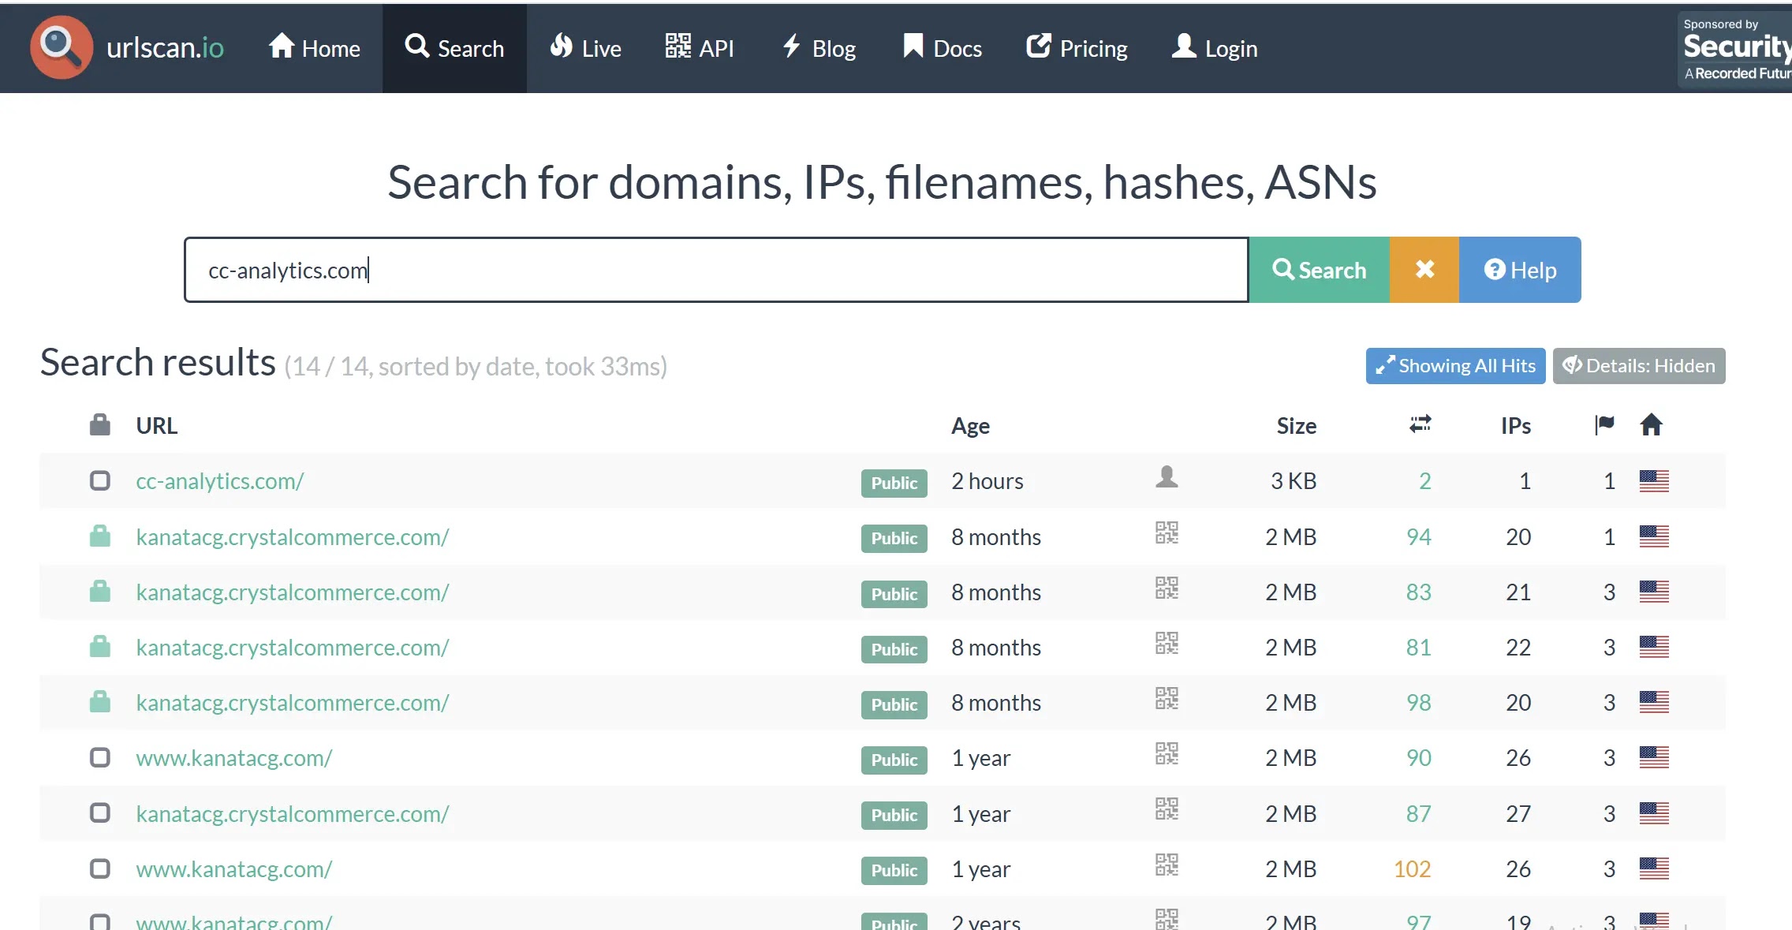1792x930 pixels.
Task: Focus the cc-analytics.com search input field
Action: coord(716,270)
